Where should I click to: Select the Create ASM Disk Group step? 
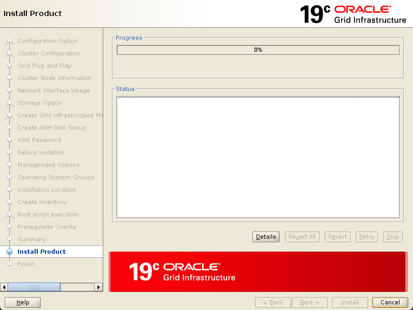point(52,128)
